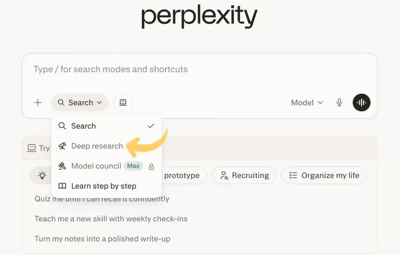
Task: Click the microphone dictation icon
Action: tap(339, 103)
